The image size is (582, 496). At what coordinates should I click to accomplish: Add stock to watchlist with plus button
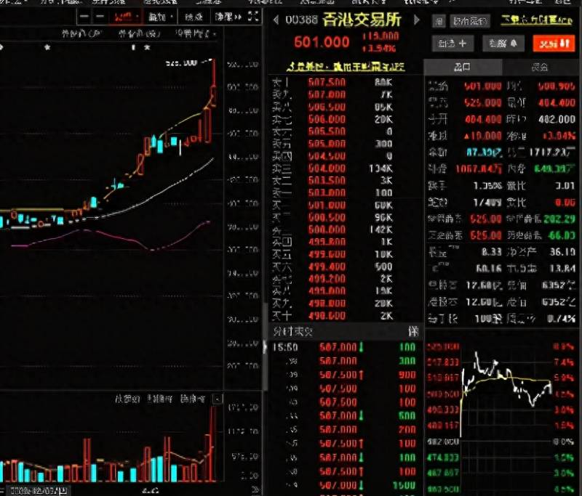tap(452, 44)
